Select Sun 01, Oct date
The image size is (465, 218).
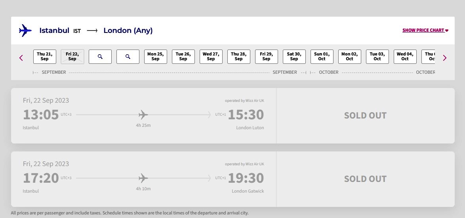[322, 57]
